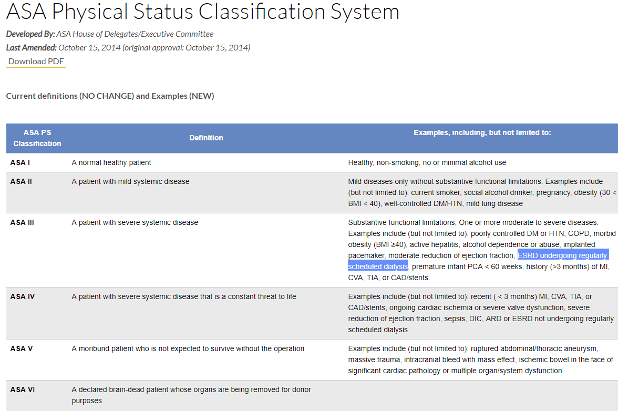Click the ASA PS Classification column header
The image size is (618, 411).
(37, 138)
